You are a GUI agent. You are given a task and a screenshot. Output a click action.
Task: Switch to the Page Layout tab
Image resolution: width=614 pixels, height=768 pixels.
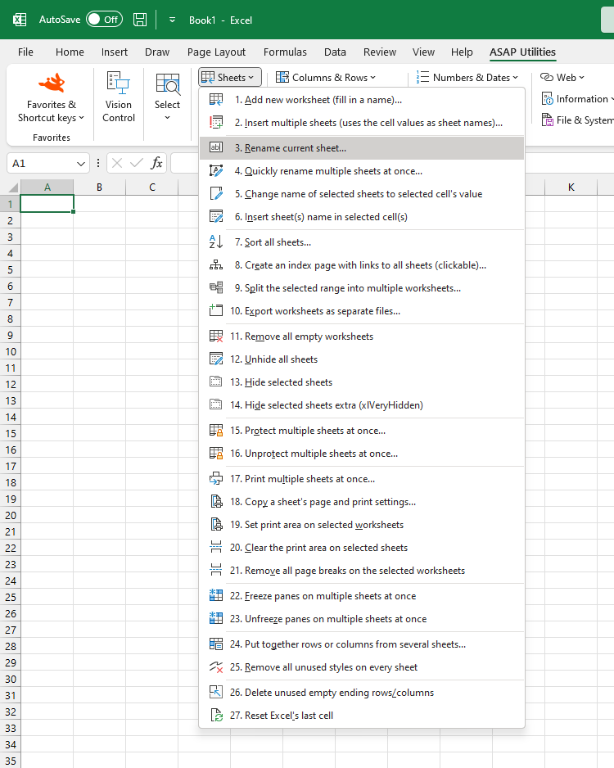click(x=216, y=52)
